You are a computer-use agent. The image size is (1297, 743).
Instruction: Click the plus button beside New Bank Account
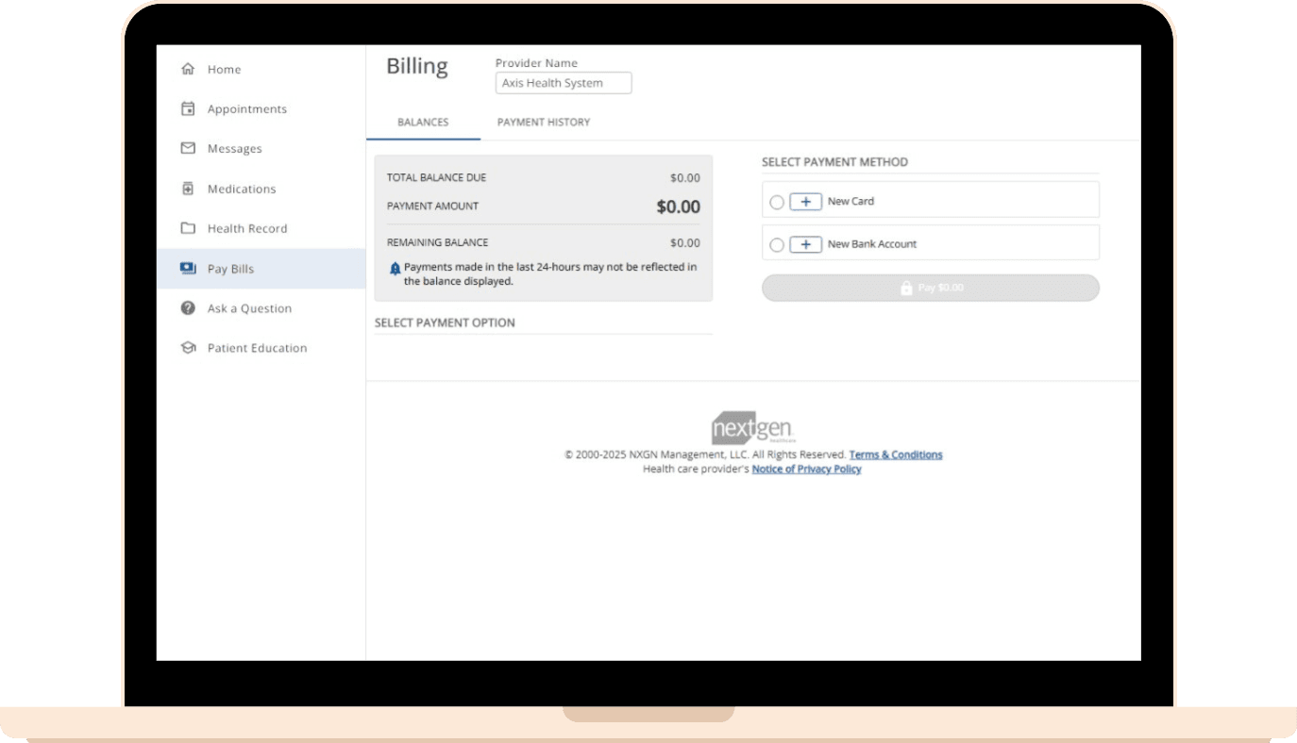[x=805, y=244]
